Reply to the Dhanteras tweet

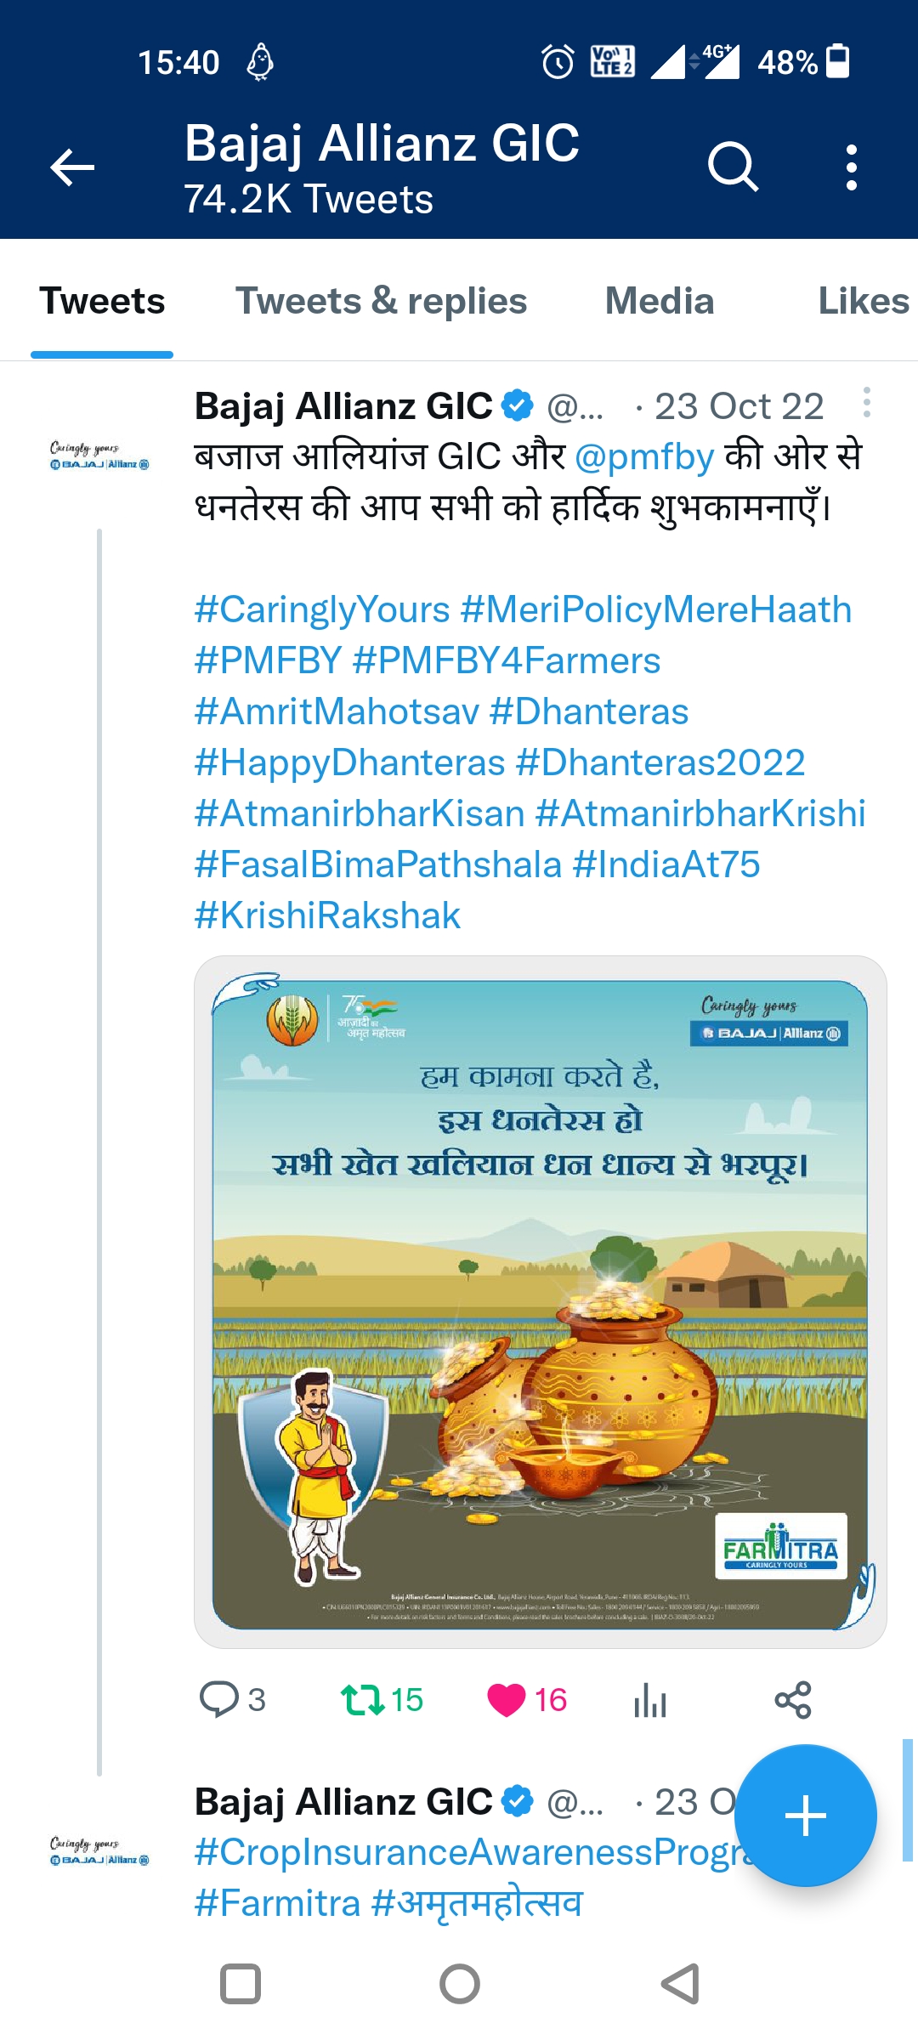click(x=218, y=1700)
